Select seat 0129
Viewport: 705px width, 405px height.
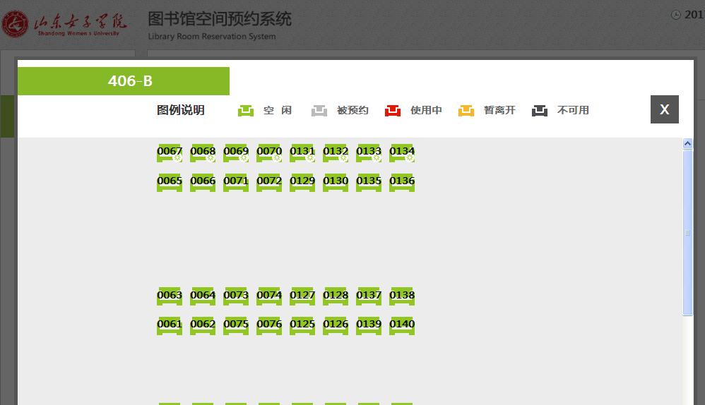click(302, 183)
